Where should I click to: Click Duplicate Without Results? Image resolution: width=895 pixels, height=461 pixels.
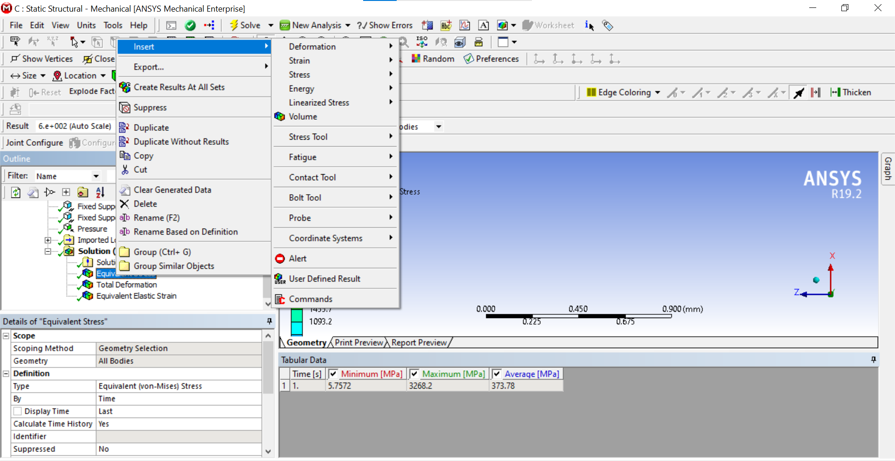(181, 142)
